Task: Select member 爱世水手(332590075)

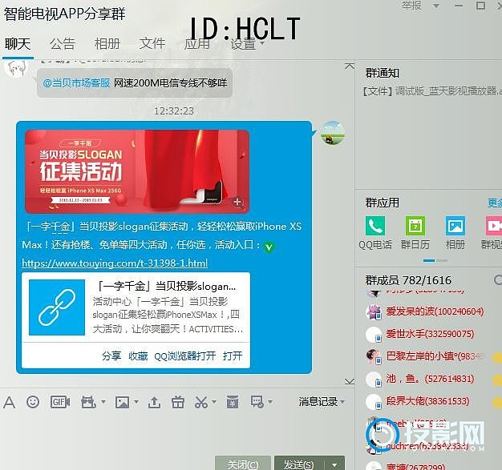Action: [419, 334]
